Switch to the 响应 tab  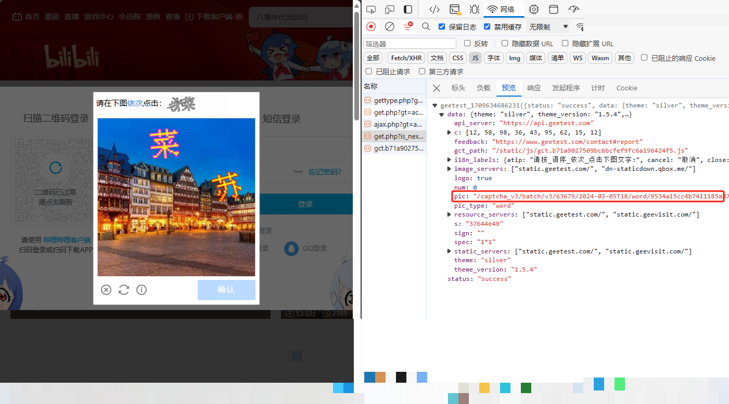click(534, 88)
